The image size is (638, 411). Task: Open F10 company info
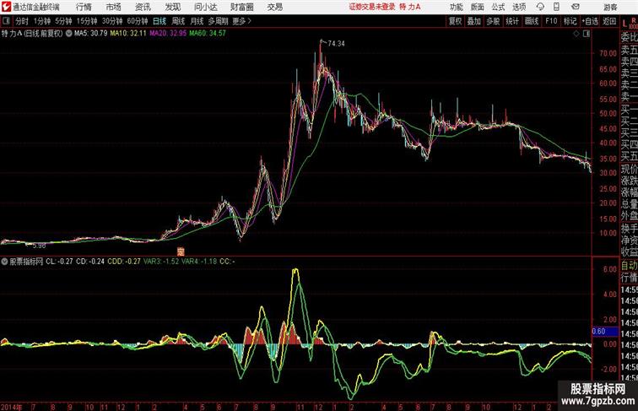coord(551,21)
